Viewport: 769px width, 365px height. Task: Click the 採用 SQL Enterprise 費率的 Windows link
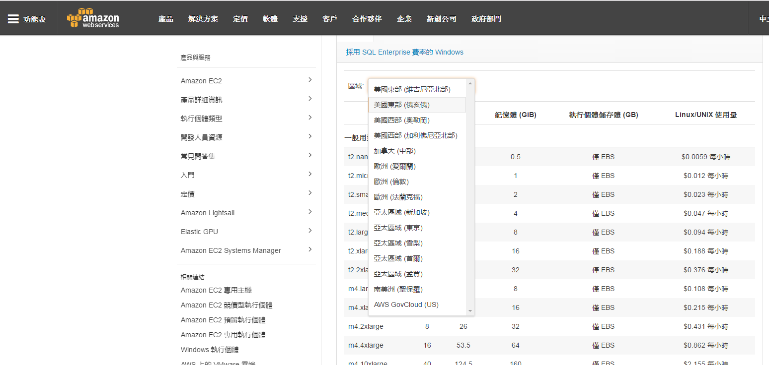click(x=405, y=52)
